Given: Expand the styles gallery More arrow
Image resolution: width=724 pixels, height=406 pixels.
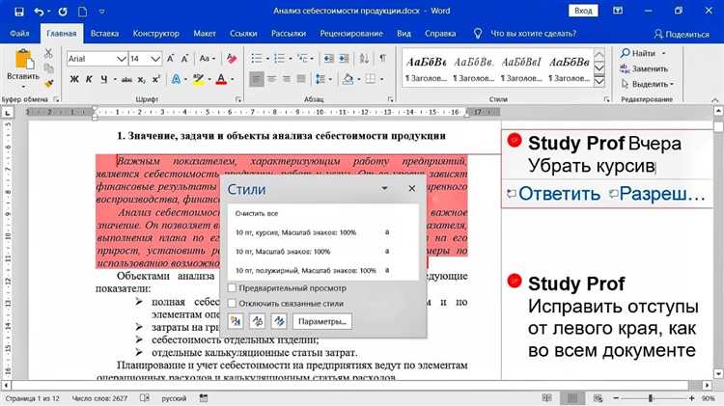Looking at the screenshot, I should click(x=599, y=82).
